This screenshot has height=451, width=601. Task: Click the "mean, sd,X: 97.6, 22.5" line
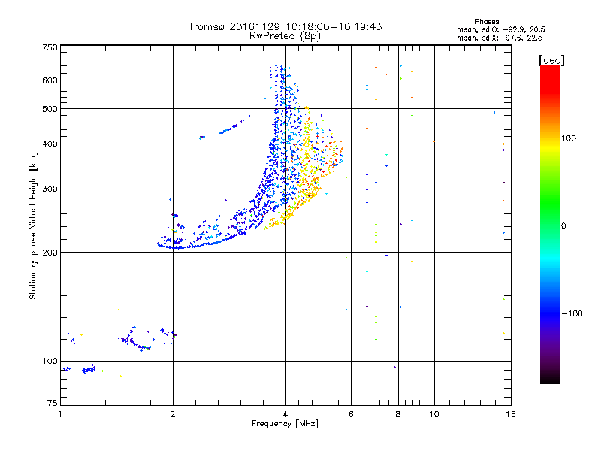click(x=500, y=38)
